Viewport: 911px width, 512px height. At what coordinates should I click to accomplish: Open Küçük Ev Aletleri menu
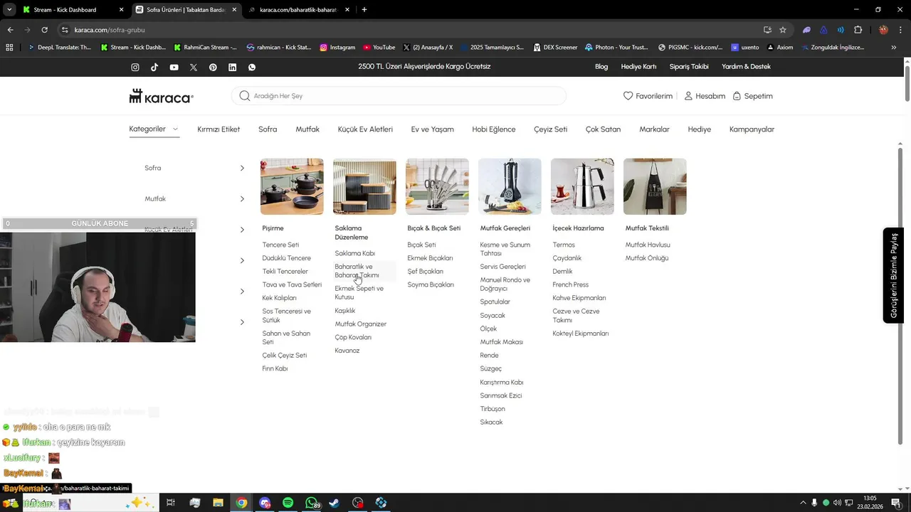pos(365,129)
